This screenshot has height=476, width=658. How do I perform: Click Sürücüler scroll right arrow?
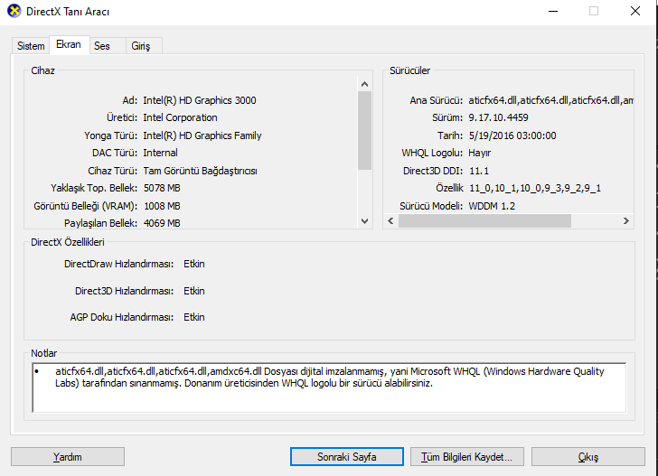coord(625,220)
